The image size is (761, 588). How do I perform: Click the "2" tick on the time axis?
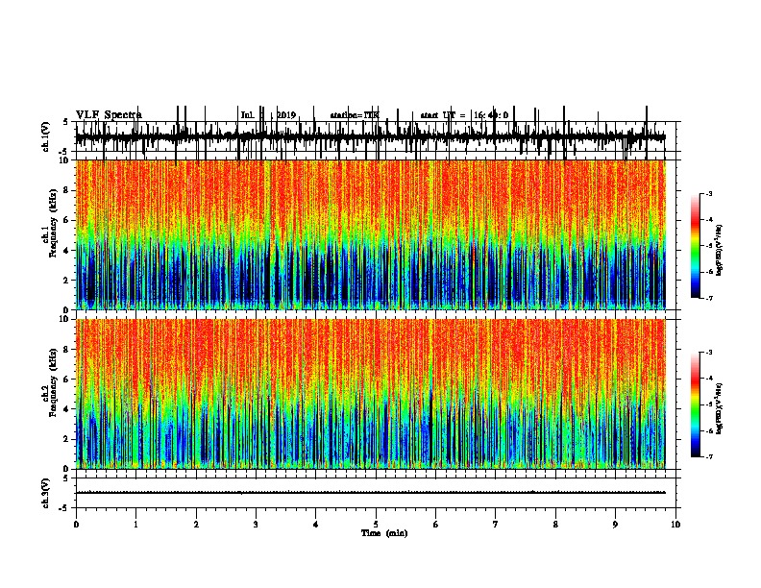(x=196, y=525)
